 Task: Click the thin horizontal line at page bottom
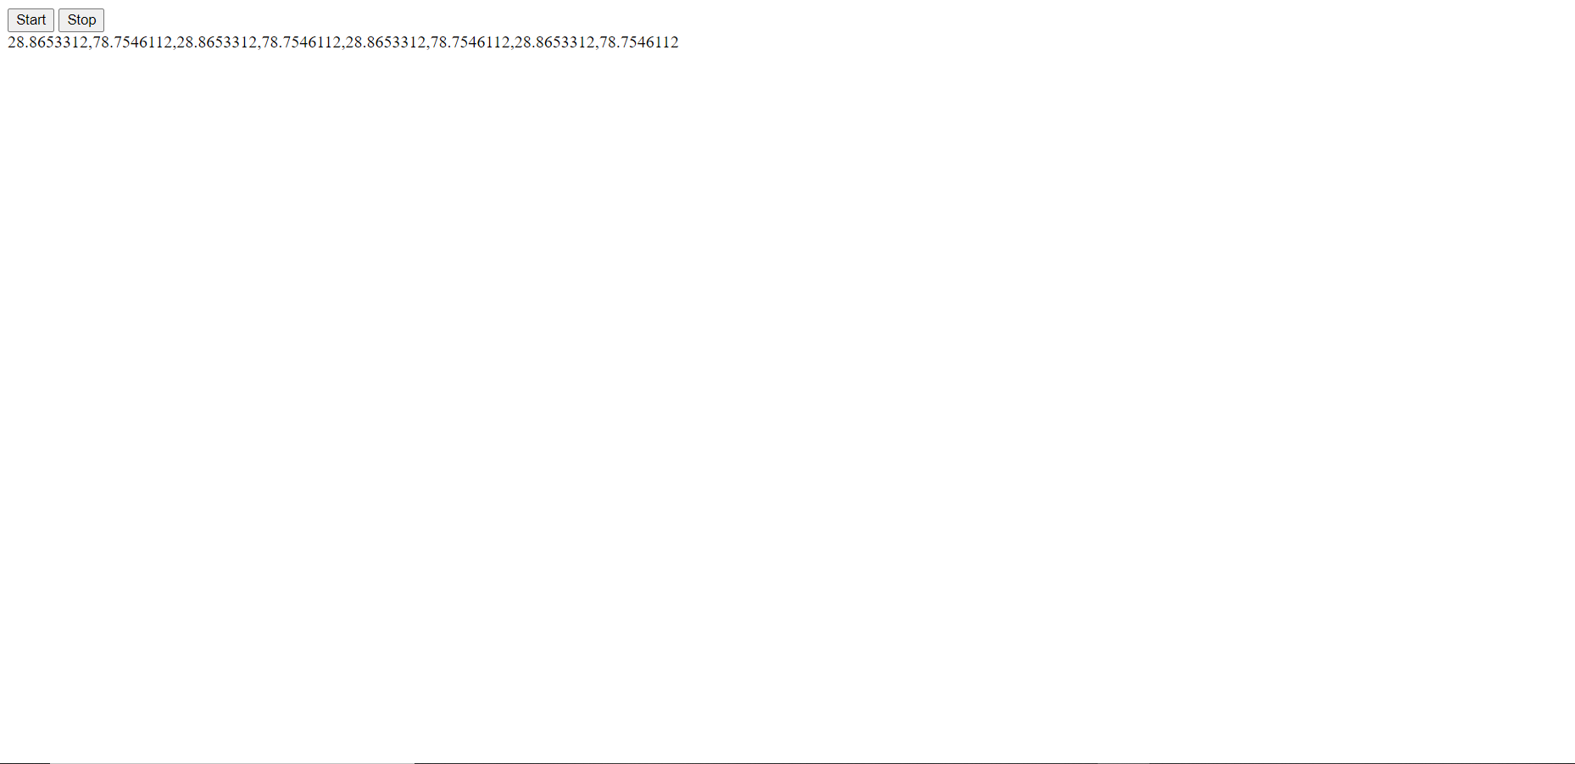tap(787, 762)
